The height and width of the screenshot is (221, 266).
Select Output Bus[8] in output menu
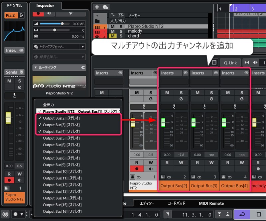point(61,158)
